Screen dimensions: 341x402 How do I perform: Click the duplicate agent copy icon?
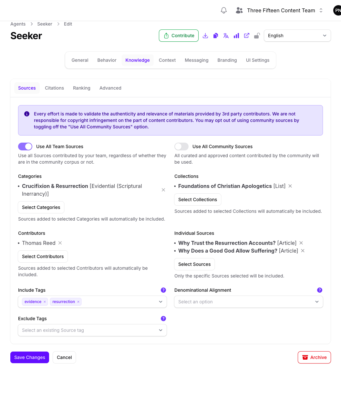216,36
